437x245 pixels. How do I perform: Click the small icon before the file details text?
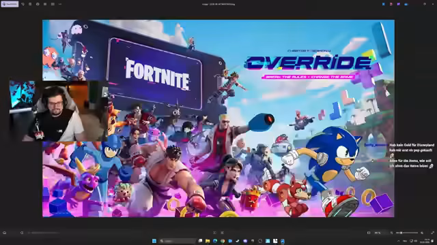pyautogui.click(x=22, y=233)
